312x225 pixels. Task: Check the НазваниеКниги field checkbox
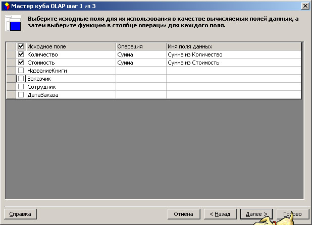tap(21, 71)
